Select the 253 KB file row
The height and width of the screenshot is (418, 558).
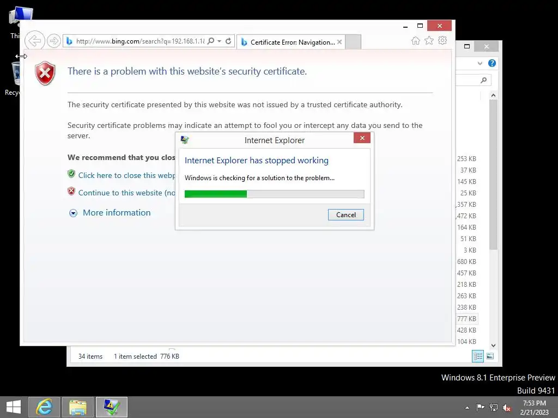(466, 159)
